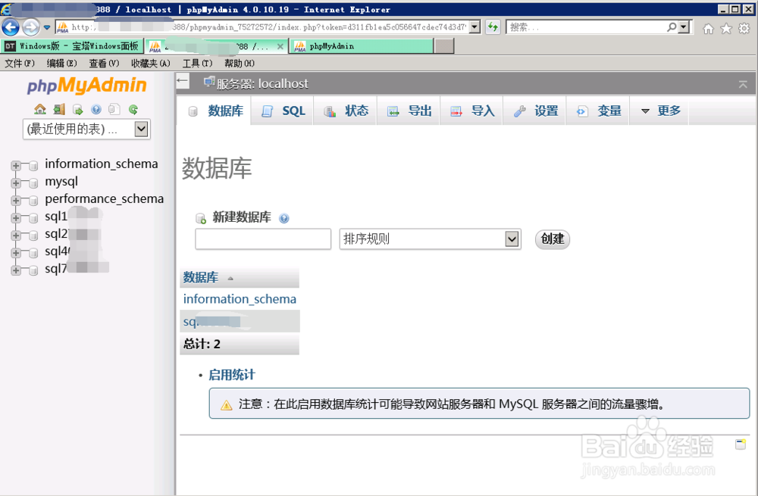Click the database icon beside mysql in tree
Screen dimensions: 758x496
coord(33,183)
